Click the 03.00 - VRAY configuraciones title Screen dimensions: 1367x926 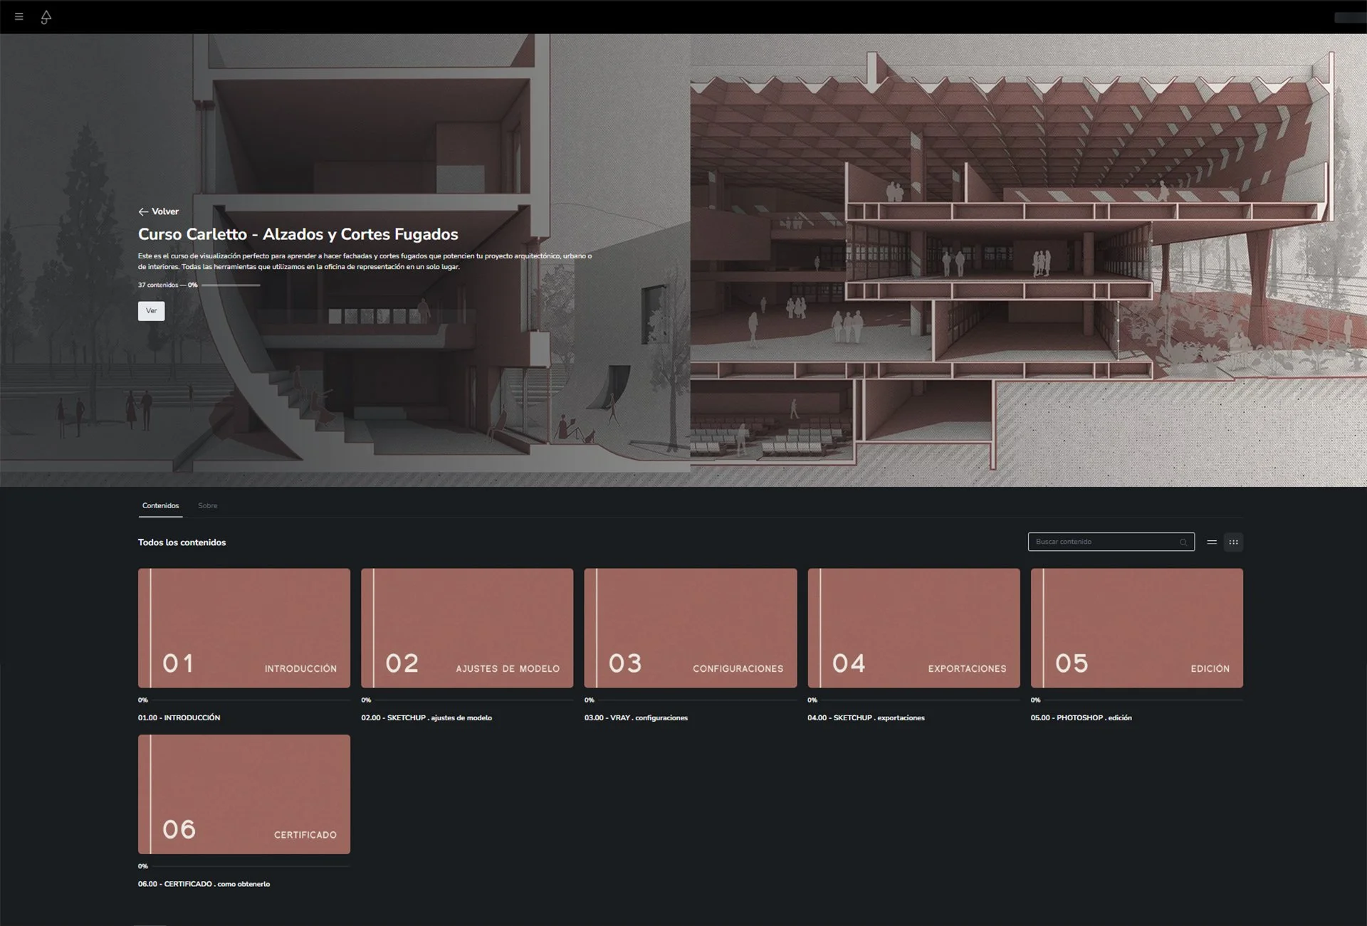pos(636,718)
